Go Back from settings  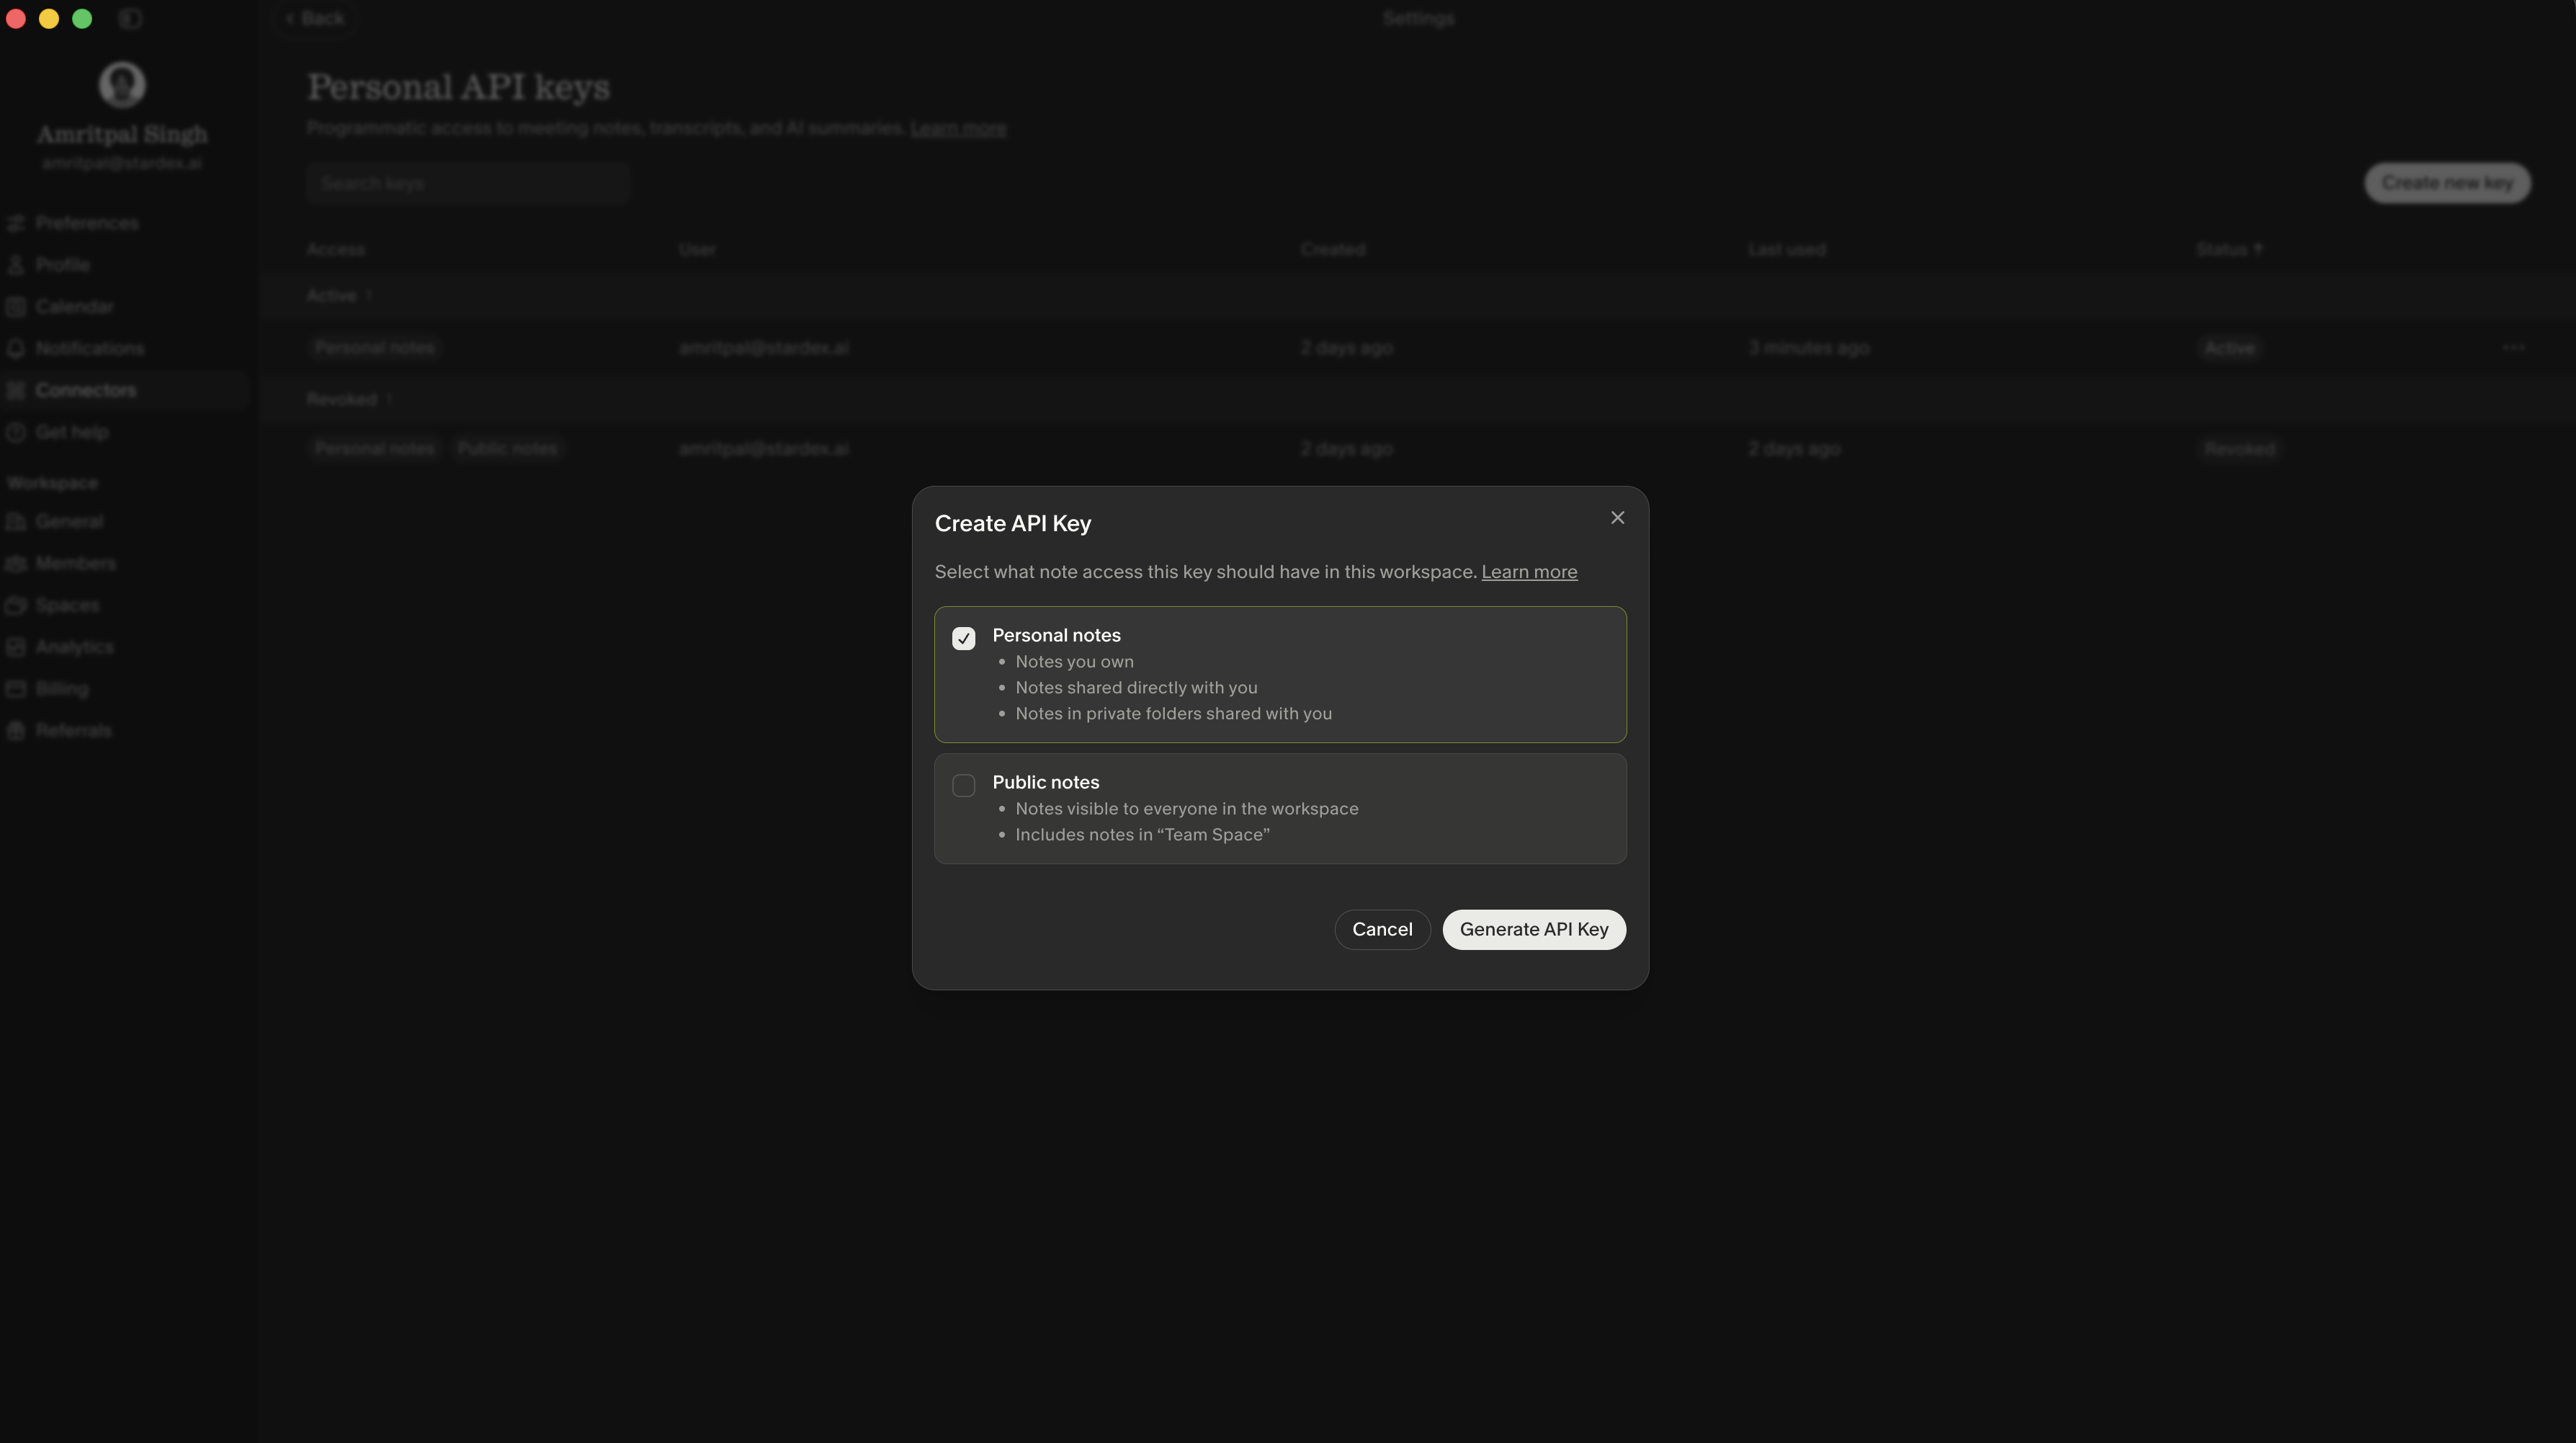(314, 18)
